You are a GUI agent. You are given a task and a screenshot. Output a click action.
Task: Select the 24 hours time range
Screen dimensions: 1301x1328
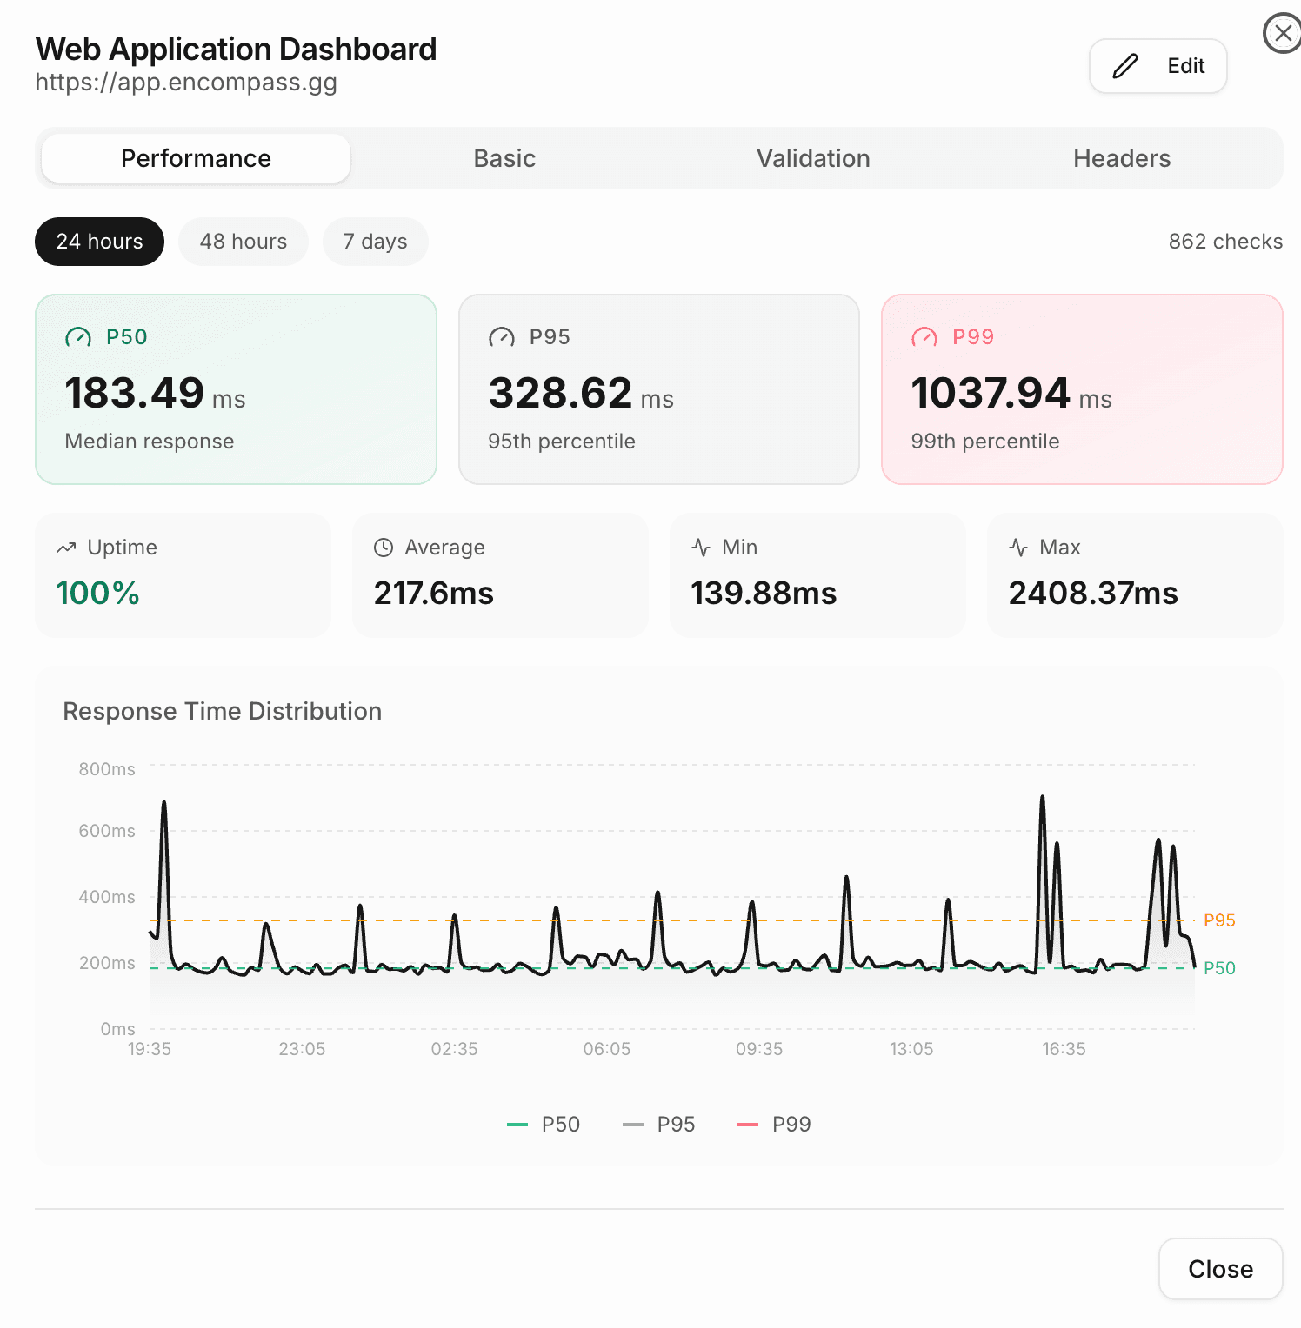(x=99, y=242)
